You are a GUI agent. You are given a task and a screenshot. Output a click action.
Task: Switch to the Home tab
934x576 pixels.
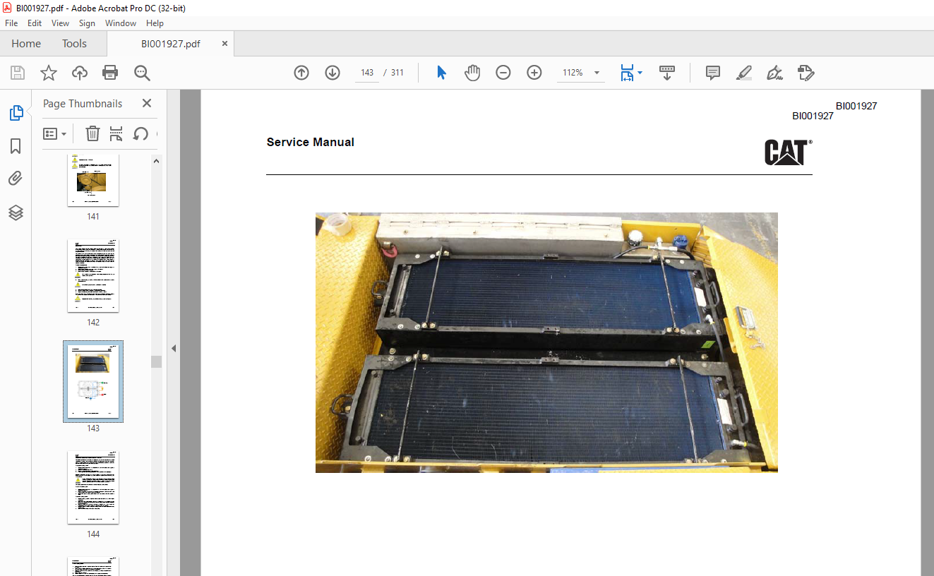point(26,44)
